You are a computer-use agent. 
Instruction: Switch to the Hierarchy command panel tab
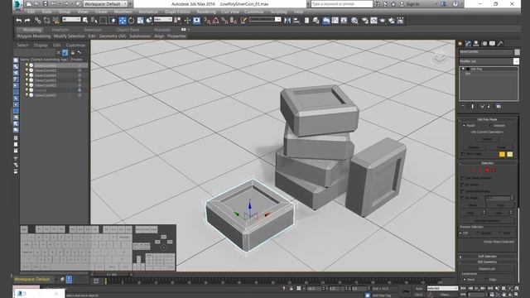(476, 44)
